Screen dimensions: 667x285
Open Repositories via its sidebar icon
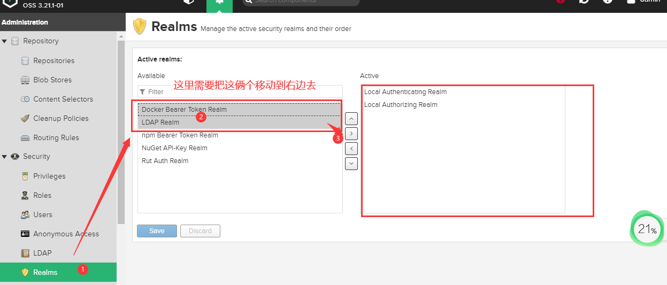pos(25,61)
